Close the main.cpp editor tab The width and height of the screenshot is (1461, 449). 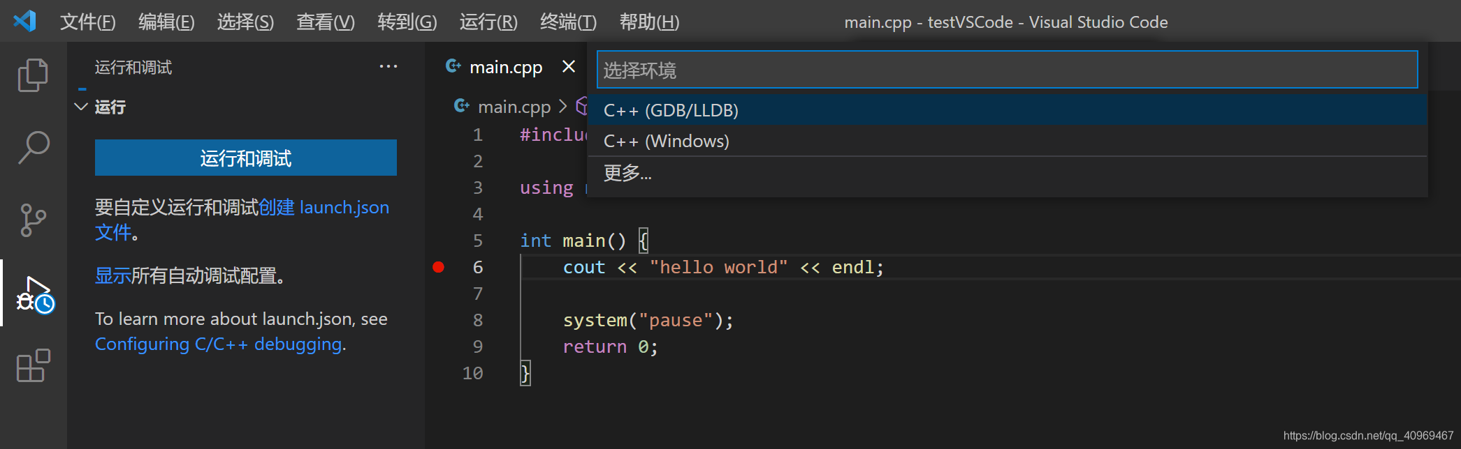coord(569,66)
